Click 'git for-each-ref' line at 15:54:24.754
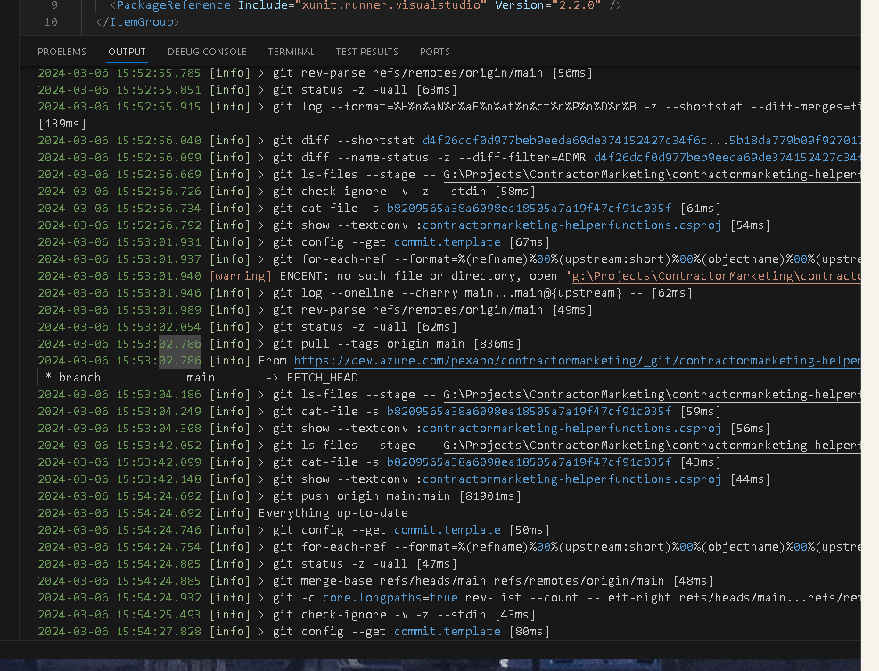Image resolution: width=879 pixels, height=671 pixels. point(449,546)
